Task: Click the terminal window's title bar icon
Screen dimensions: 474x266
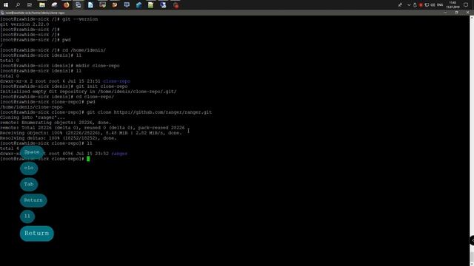Action: (2, 13)
